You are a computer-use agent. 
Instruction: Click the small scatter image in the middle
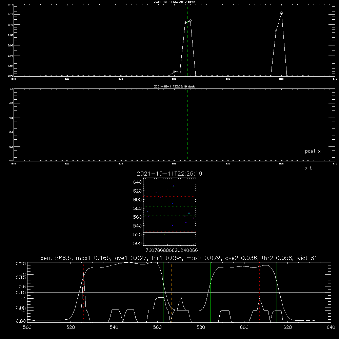(x=170, y=212)
